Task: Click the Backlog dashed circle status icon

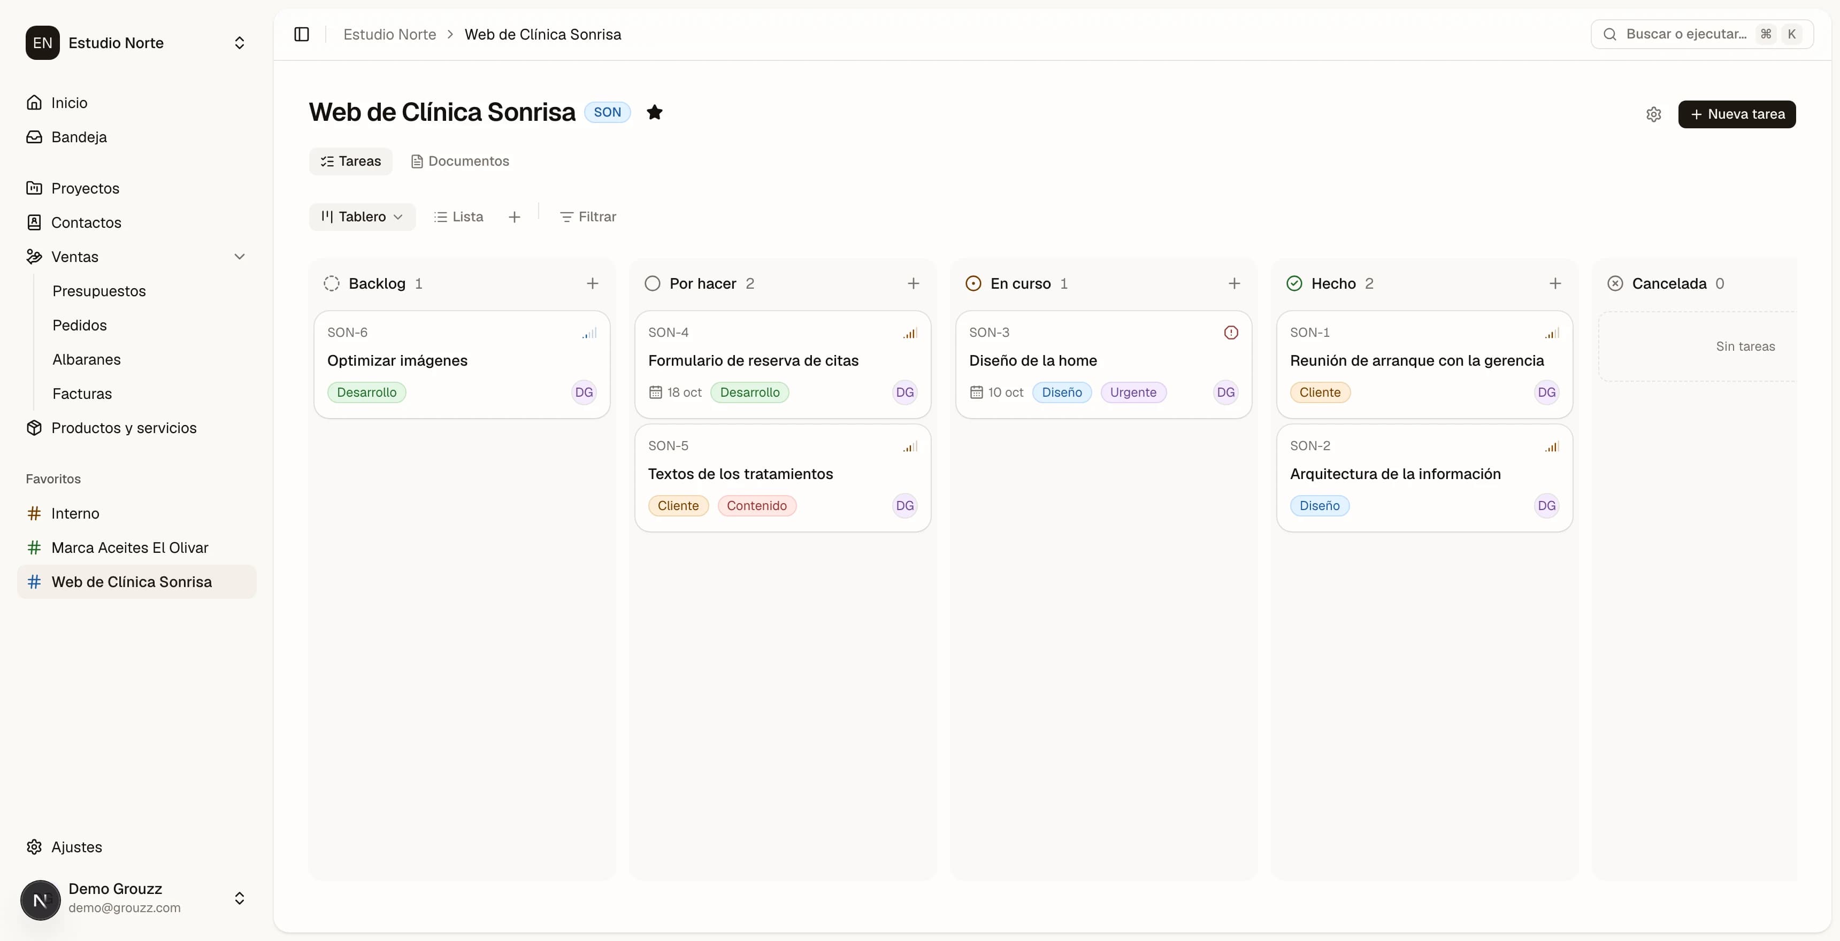Action: [x=332, y=283]
